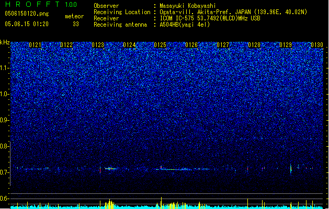This screenshot has width=329, height=209.
Task: Click the kHz axis unit label
Action: pyautogui.click(x=5, y=42)
